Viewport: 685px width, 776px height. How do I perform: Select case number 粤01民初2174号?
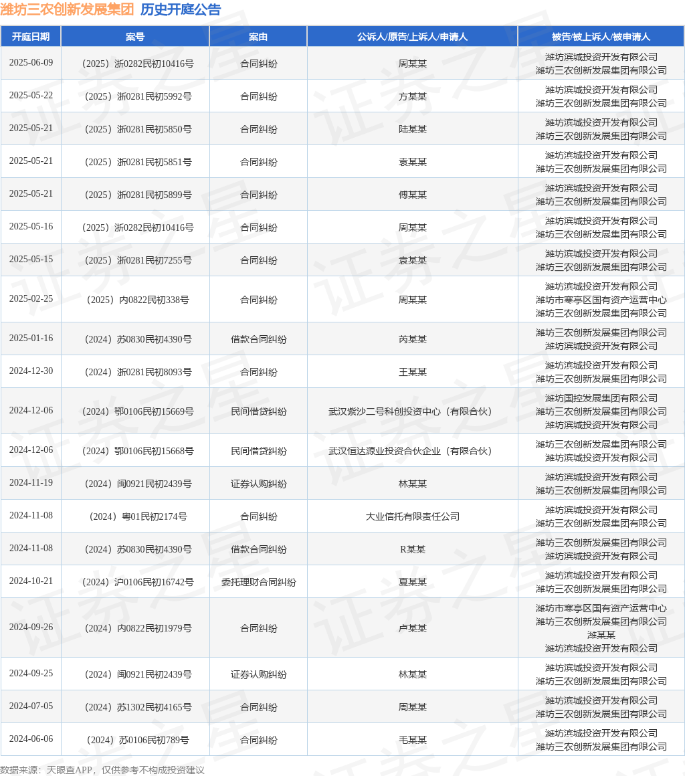tap(138, 516)
